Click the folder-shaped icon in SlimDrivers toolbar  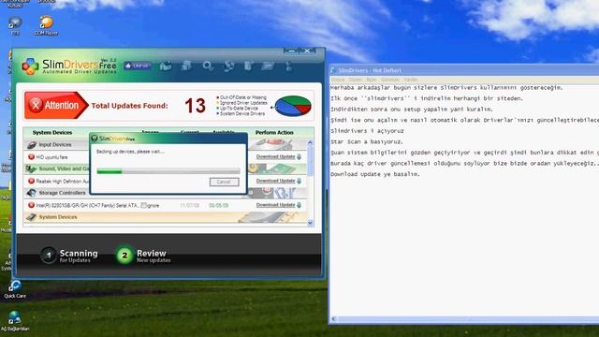[268, 66]
